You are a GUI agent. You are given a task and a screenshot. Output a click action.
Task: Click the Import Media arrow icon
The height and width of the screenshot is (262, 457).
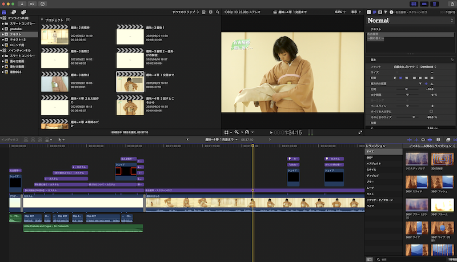click(22, 3)
